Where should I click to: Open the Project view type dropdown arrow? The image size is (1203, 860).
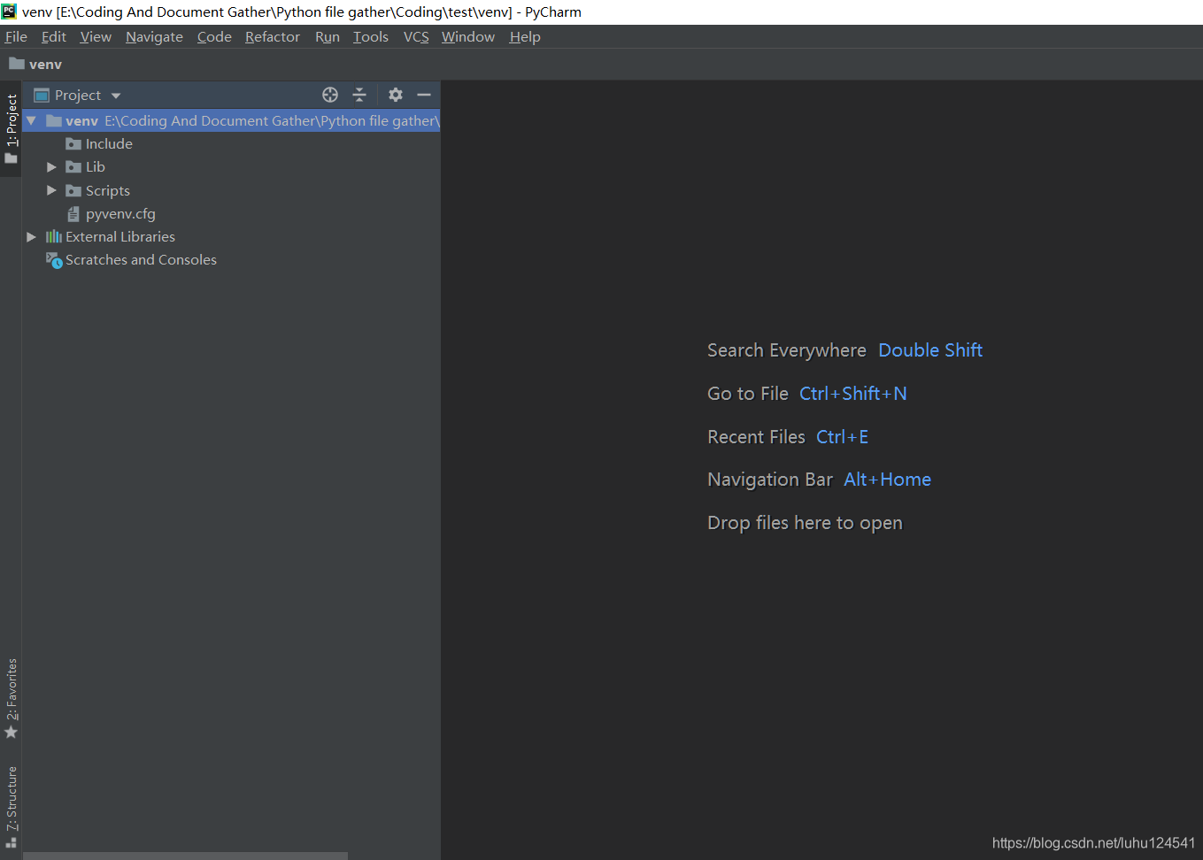pyautogui.click(x=116, y=96)
